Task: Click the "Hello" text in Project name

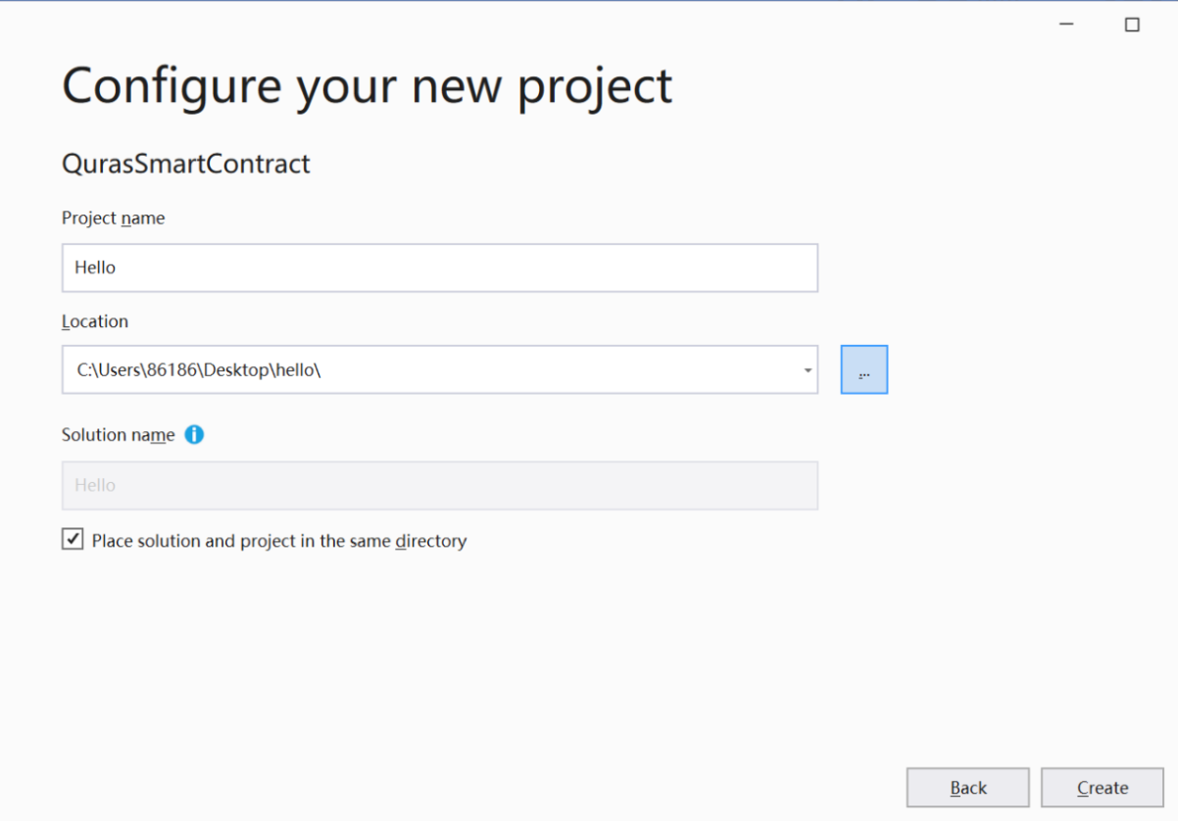Action: [95, 268]
